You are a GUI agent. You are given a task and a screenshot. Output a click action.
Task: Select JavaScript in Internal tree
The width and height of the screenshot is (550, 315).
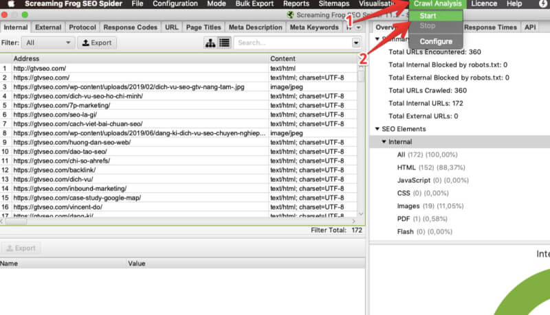tap(433, 180)
